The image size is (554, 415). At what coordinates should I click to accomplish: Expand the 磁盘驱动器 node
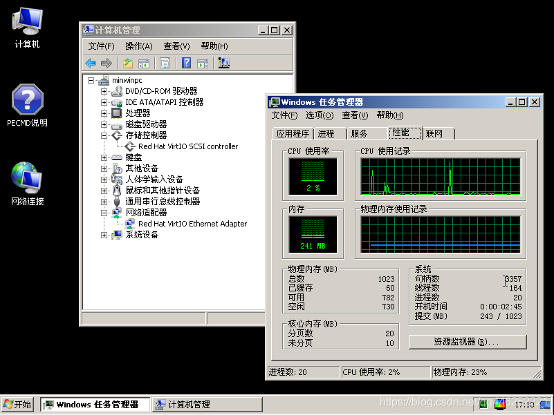coord(104,124)
